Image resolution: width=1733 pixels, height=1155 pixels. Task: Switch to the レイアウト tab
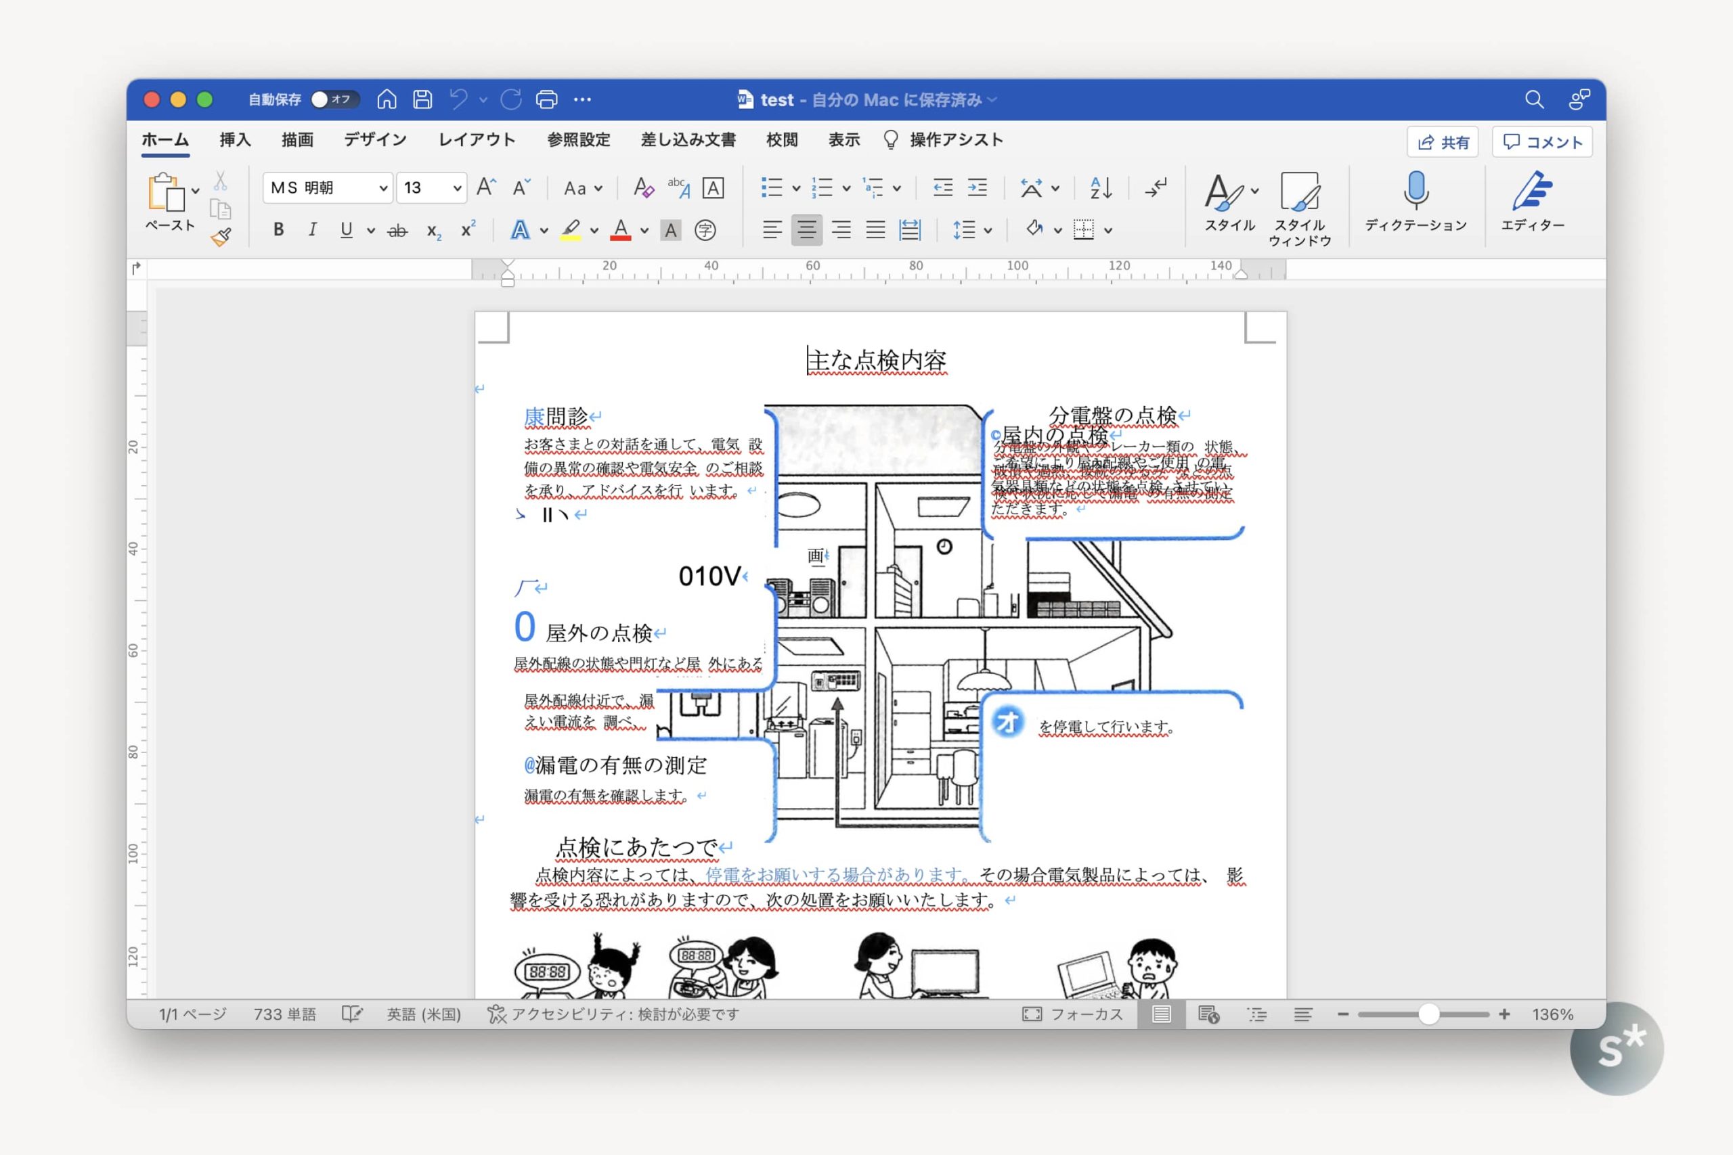click(x=476, y=140)
